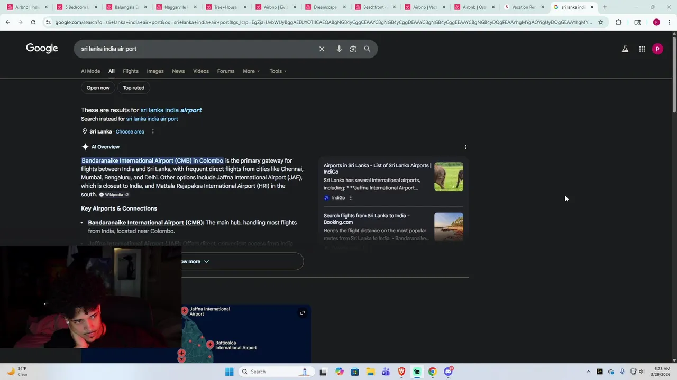Open Discord from the taskbar

tap(448, 372)
